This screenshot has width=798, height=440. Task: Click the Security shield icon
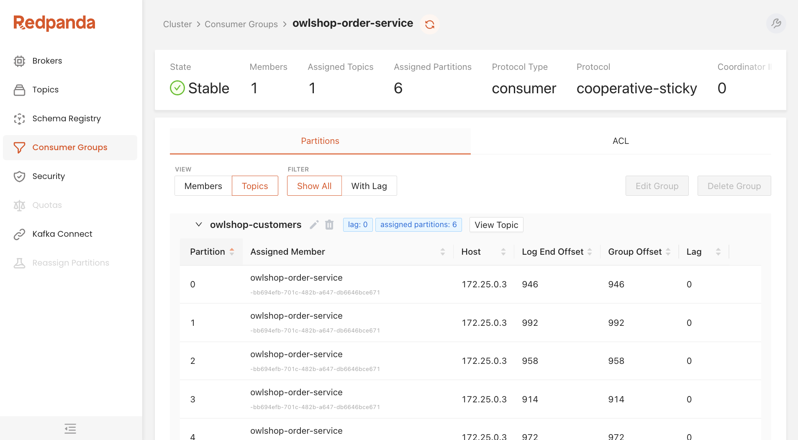coord(19,177)
